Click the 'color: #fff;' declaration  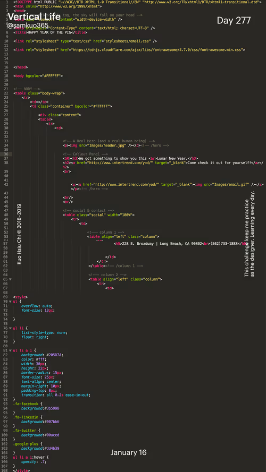(34, 359)
